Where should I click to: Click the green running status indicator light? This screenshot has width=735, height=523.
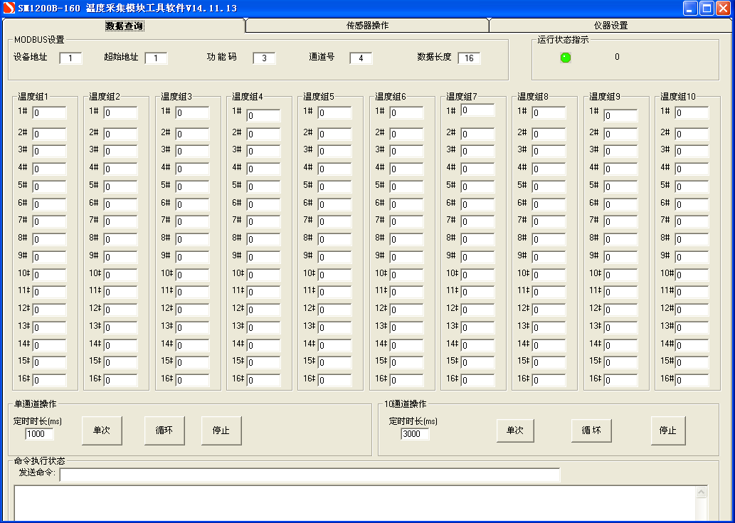point(566,58)
